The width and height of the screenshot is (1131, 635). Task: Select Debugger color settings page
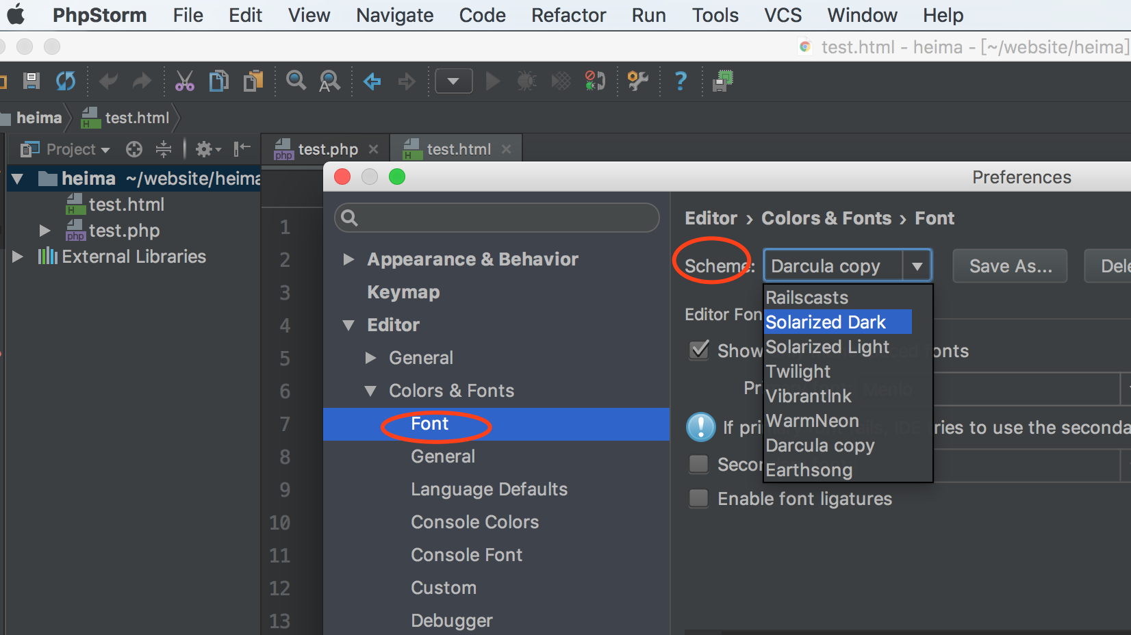tap(451, 621)
